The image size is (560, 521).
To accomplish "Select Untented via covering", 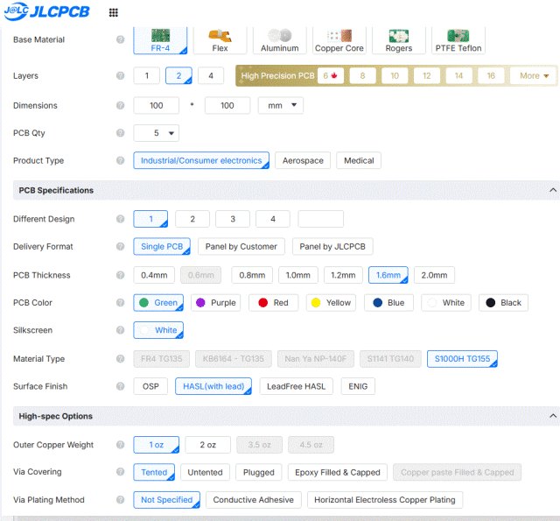I will click(205, 472).
